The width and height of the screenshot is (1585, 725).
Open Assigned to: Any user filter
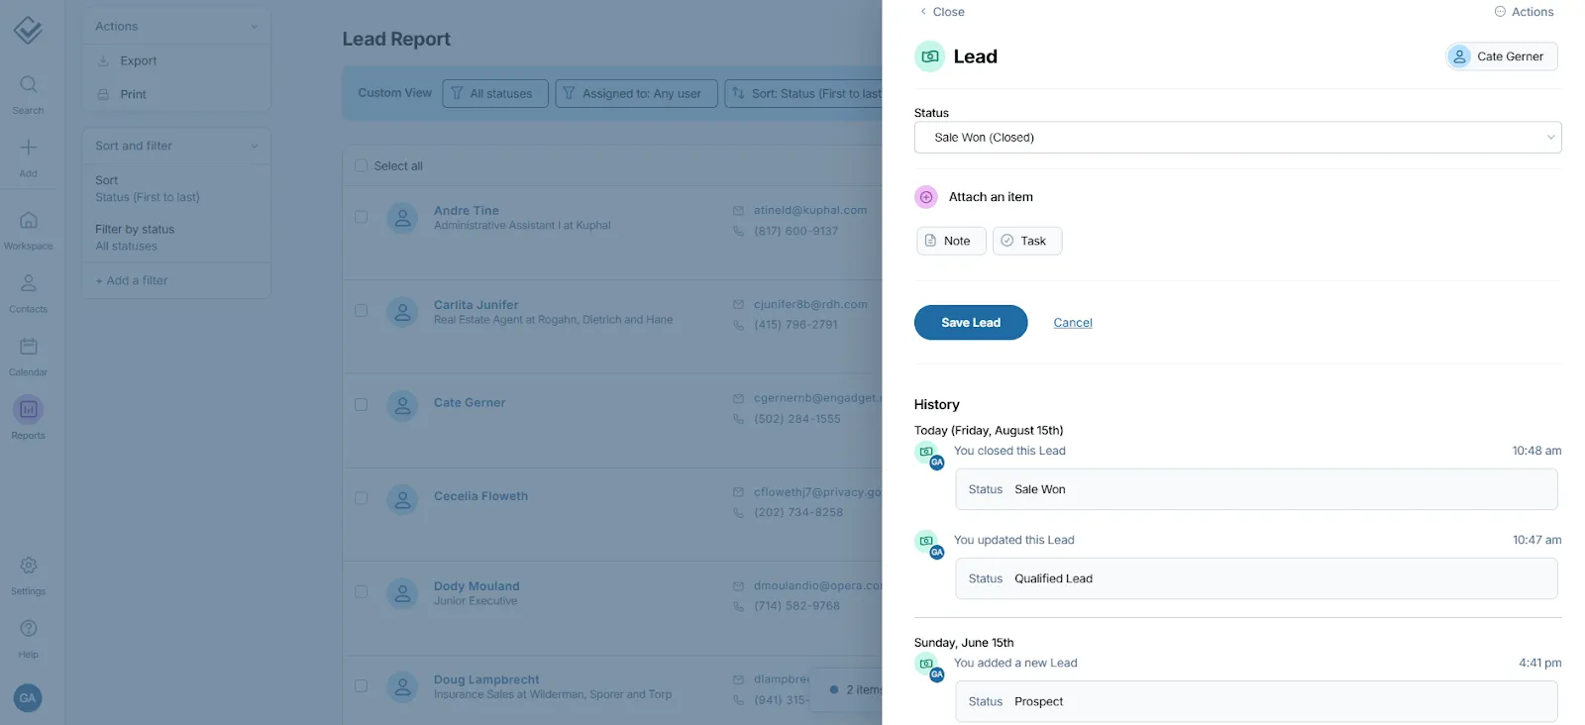(x=636, y=93)
